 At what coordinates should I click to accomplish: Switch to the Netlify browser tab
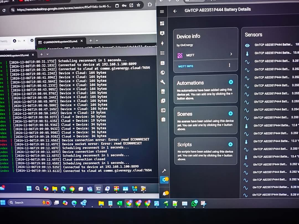(x=4, y=41)
